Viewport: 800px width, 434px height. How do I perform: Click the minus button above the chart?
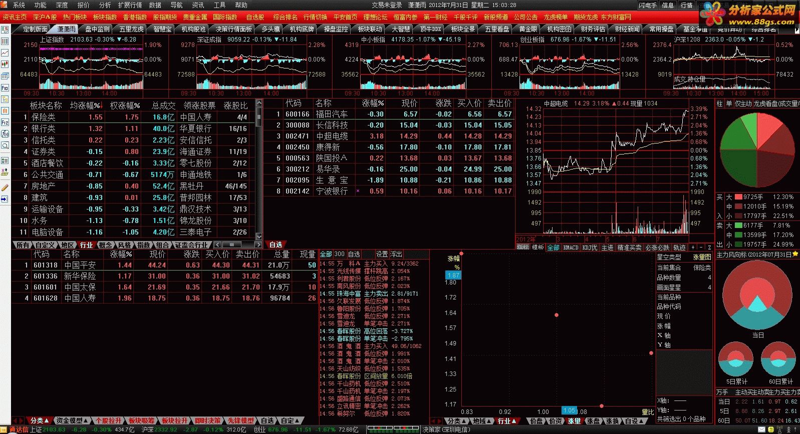pos(701,247)
